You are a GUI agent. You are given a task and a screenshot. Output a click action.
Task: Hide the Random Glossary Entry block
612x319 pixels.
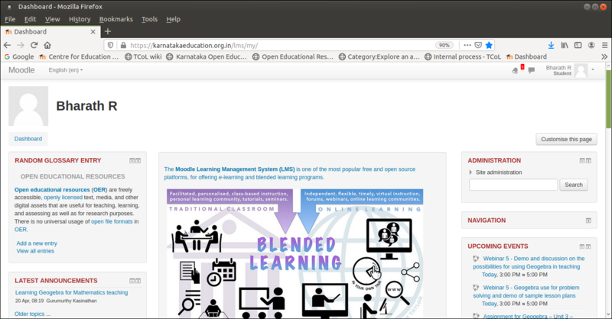point(132,161)
